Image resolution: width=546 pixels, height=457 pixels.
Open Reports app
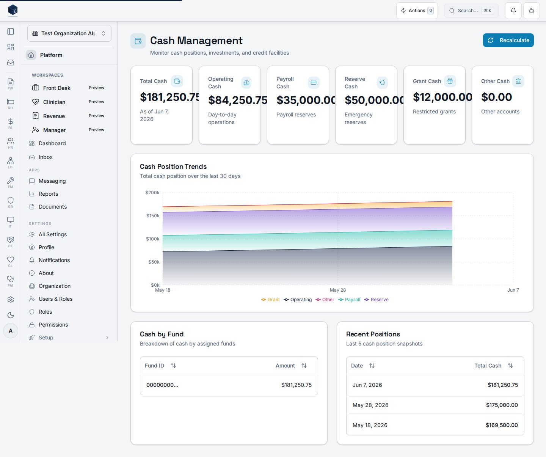coord(69,194)
